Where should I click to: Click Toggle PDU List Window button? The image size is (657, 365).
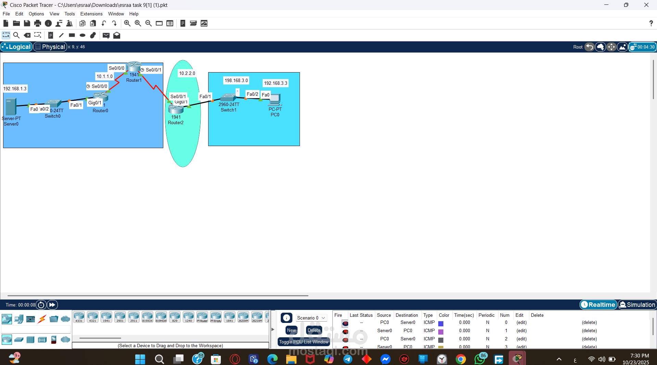tap(304, 342)
